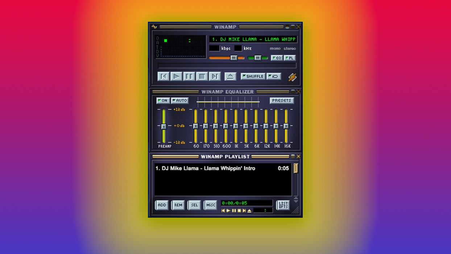This screenshot has height=254, width=451.
Task: Open the playlist ADD menu
Action: pos(162,205)
